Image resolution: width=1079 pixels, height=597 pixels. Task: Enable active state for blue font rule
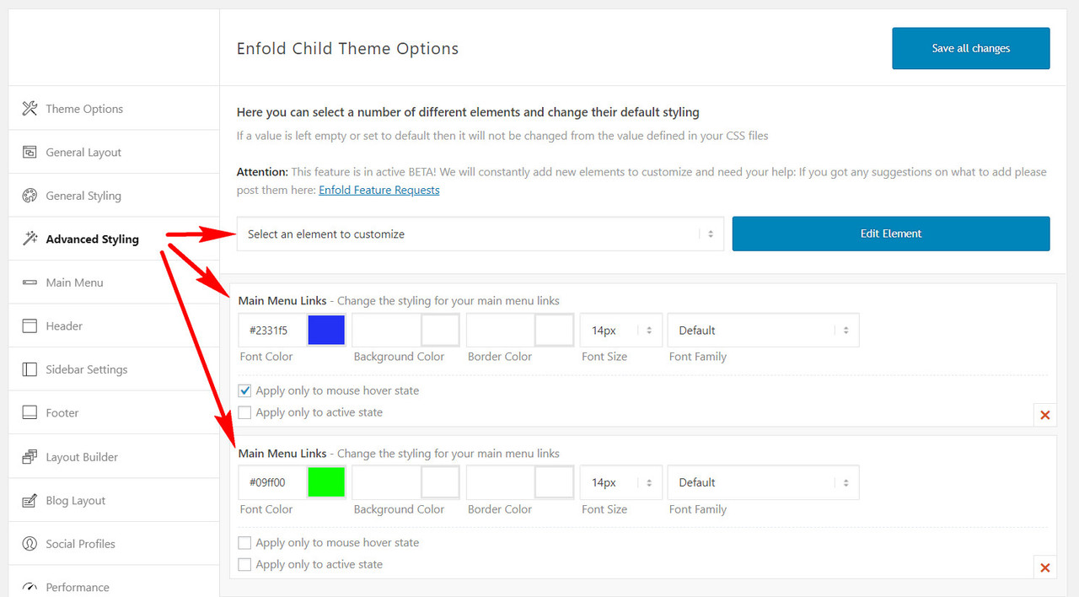tap(244, 412)
